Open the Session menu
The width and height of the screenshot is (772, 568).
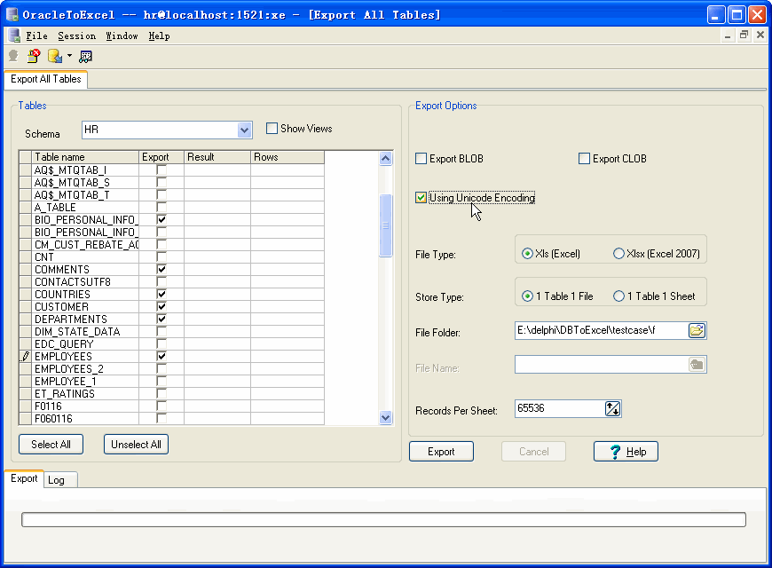pyautogui.click(x=77, y=35)
